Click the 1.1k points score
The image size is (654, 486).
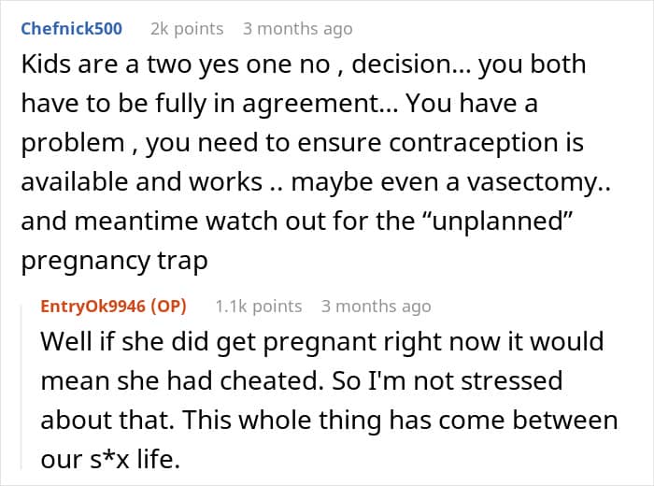tap(259, 307)
